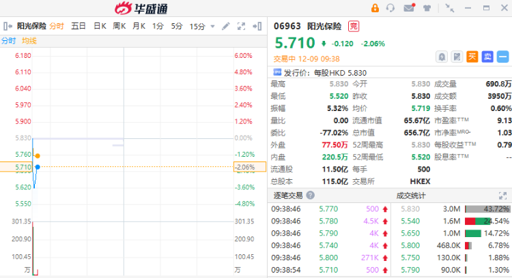The width and height of the screenshot is (512, 278).
Task: Select the chart drawing pencil tool
Action: point(226,27)
